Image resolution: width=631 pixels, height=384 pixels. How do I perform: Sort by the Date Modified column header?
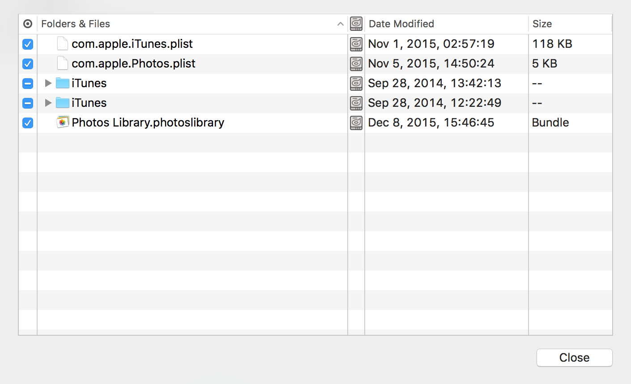tap(447, 24)
